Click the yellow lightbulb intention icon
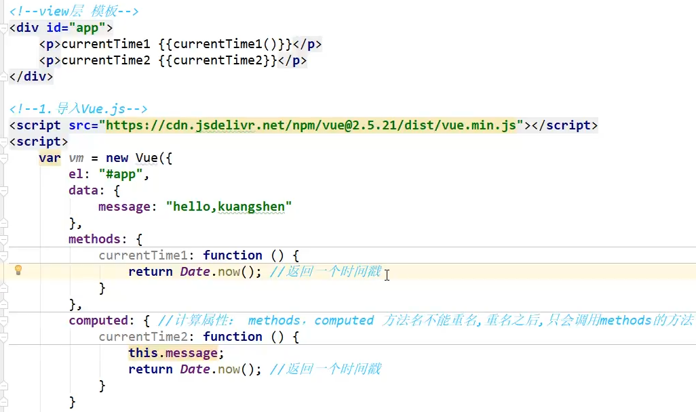Image resolution: width=696 pixels, height=412 pixels. (18, 270)
